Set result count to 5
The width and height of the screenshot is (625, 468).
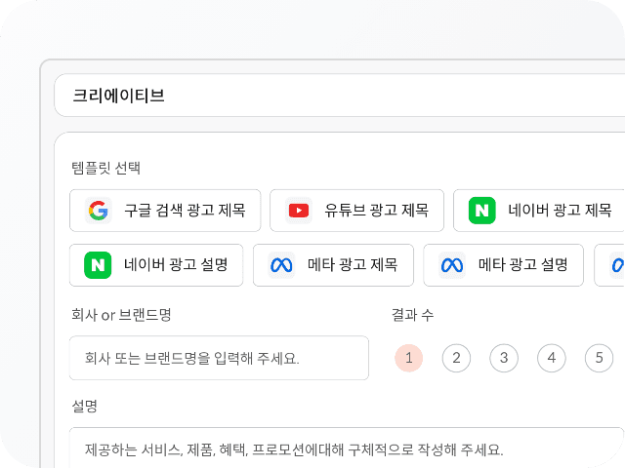pyautogui.click(x=599, y=358)
